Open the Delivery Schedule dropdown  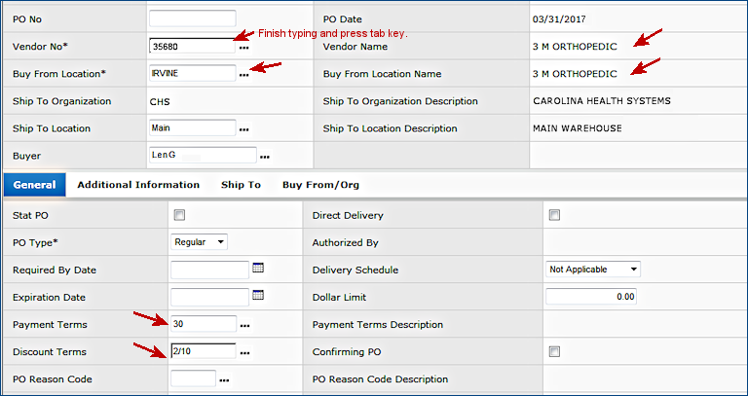click(592, 270)
